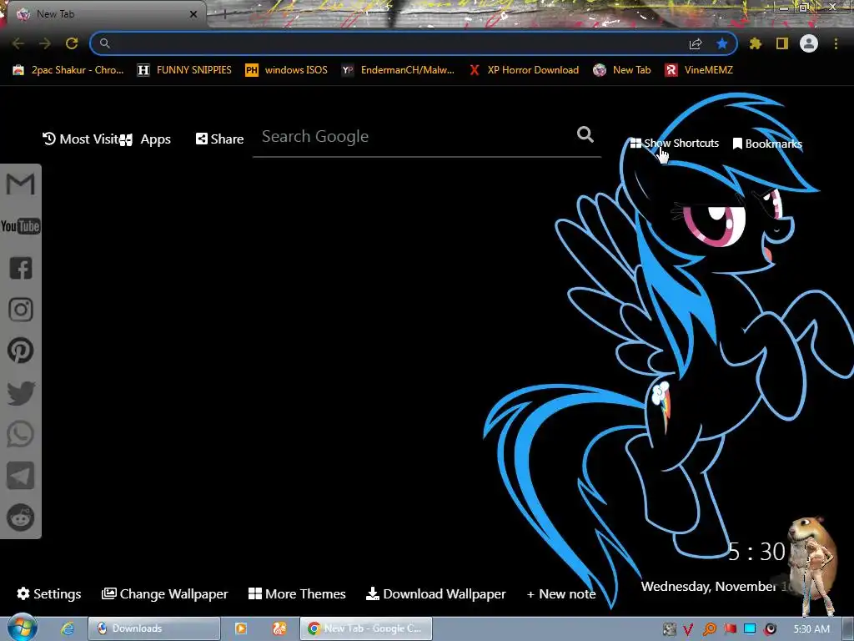Click the grey first system tray icon
The height and width of the screenshot is (641, 854).
click(x=670, y=629)
